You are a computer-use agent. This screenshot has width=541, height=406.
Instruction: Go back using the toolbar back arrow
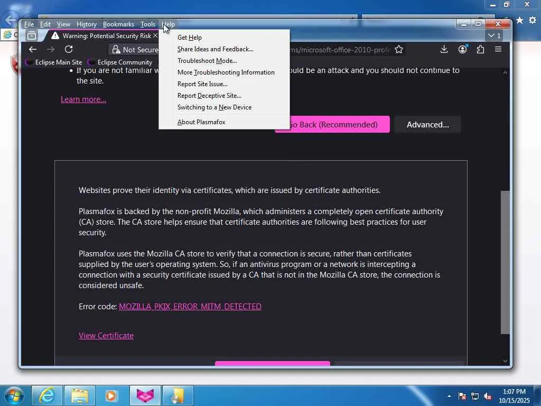point(33,49)
